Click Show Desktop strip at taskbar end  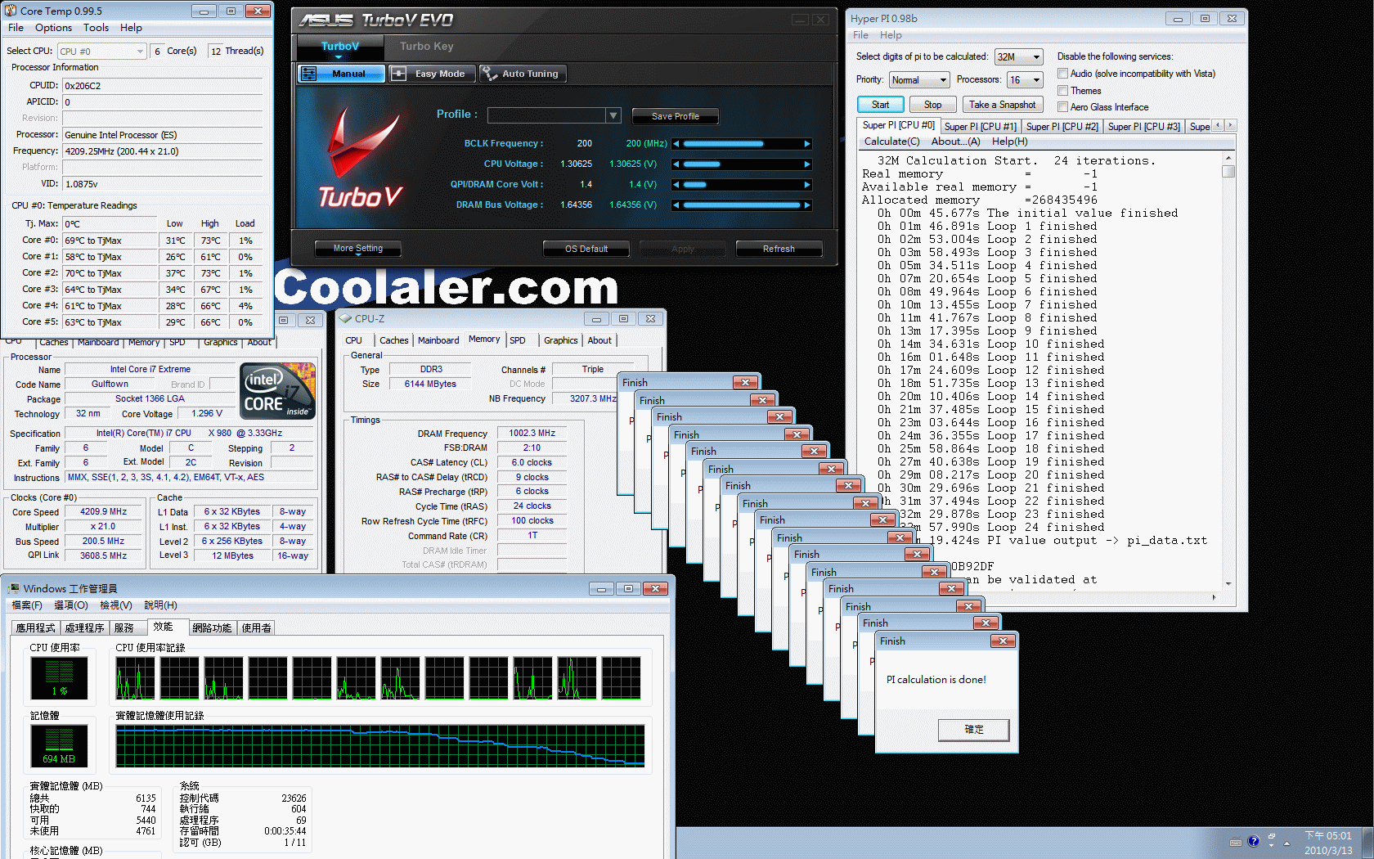(x=1368, y=843)
